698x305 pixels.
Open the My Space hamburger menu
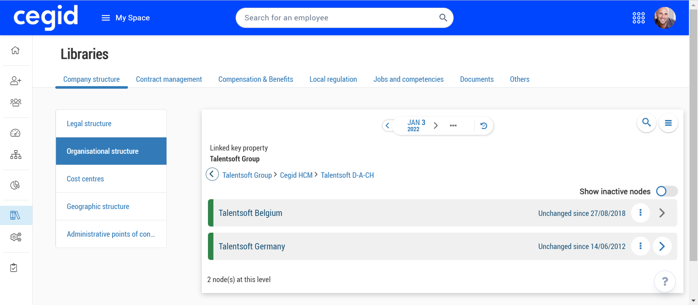tap(105, 18)
